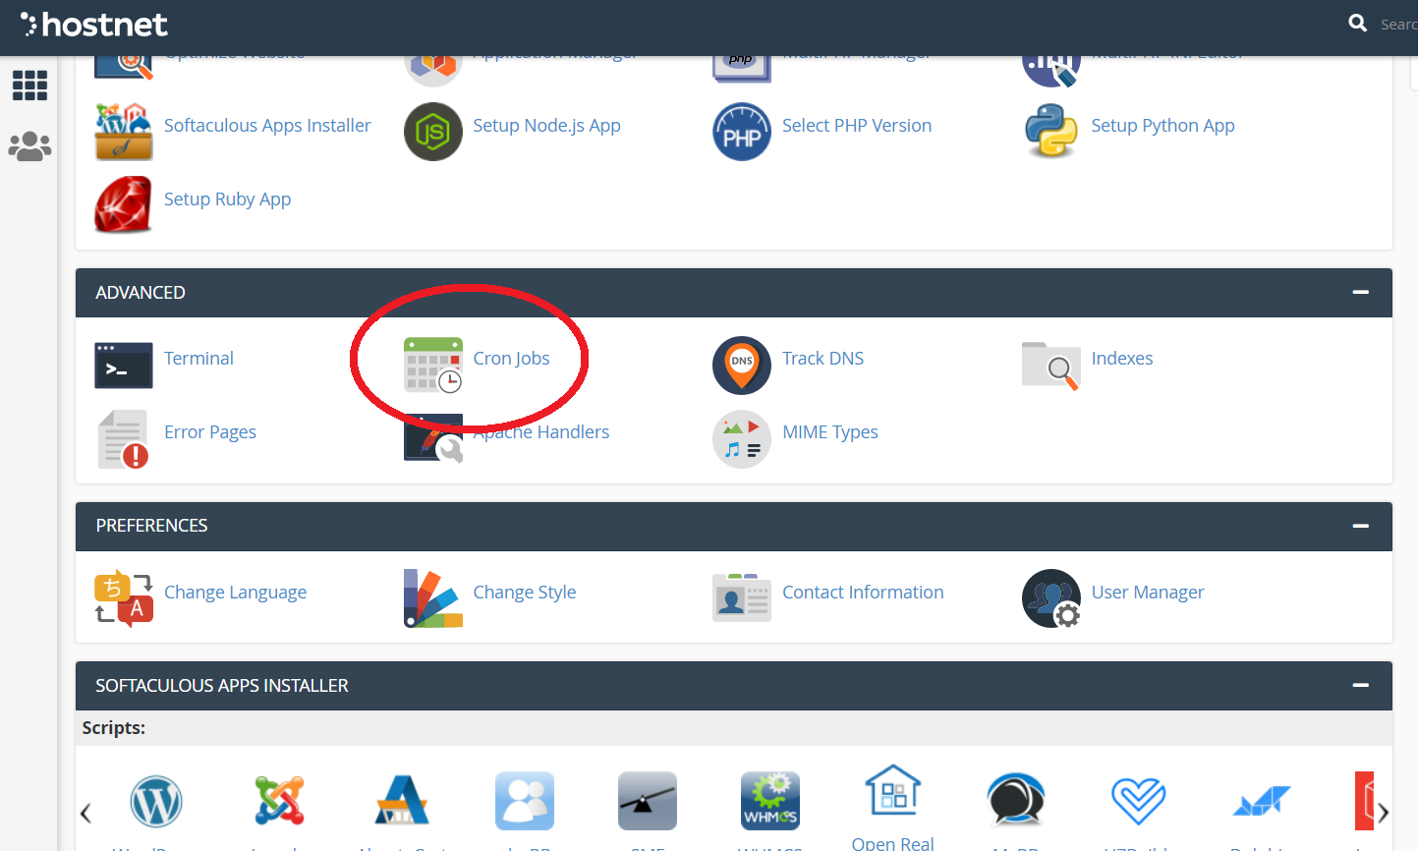This screenshot has width=1418, height=851.
Task: Open the User Manager icon
Action: [1050, 598]
